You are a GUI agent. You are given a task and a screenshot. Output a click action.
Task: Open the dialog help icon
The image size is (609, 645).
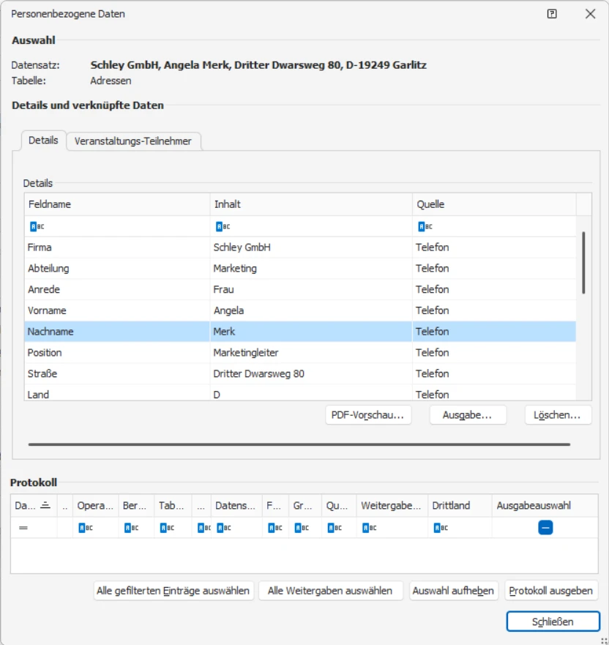(552, 14)
